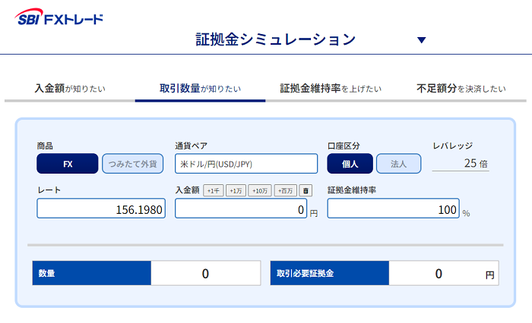Screen dimensions: 532x323
Task: Click the +10万 deposit button
Action: point(260,190)
